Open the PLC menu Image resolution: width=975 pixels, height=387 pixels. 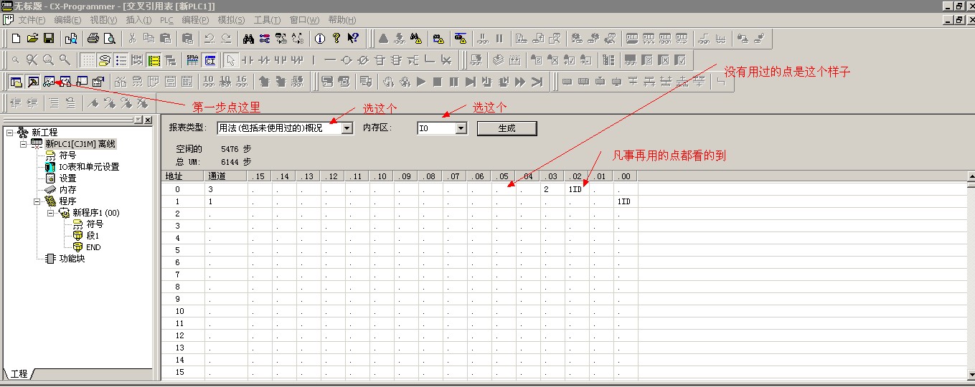[166, 19]
